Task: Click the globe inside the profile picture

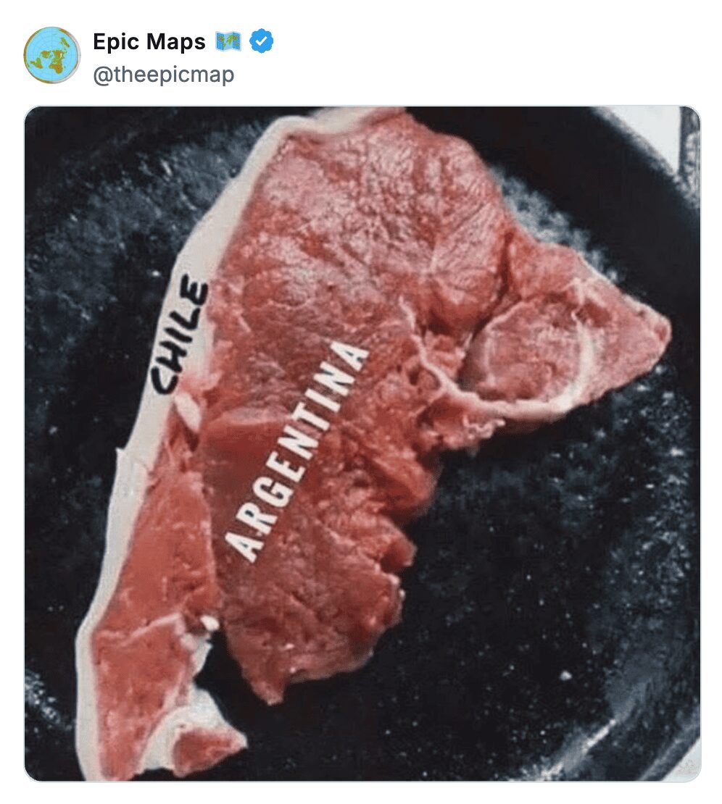Action: pyautogui.click(x=51, y=55)
